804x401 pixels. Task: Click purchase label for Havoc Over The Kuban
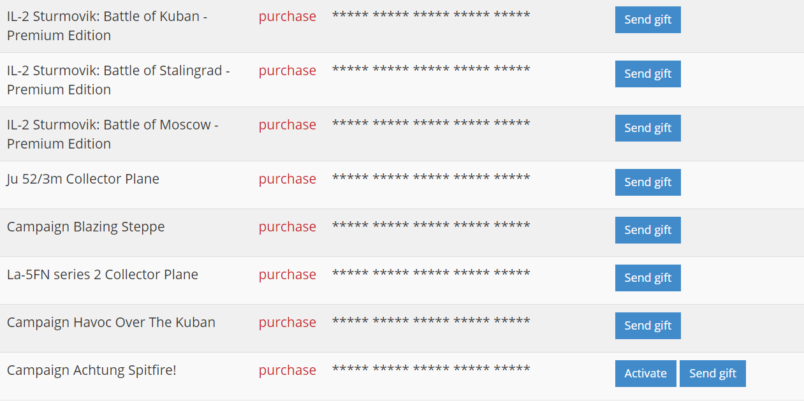coord(287,323)
